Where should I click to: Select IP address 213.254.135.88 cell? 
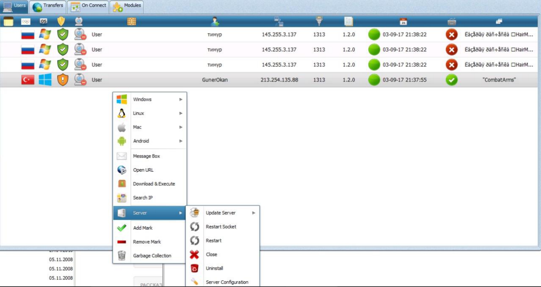279,80
